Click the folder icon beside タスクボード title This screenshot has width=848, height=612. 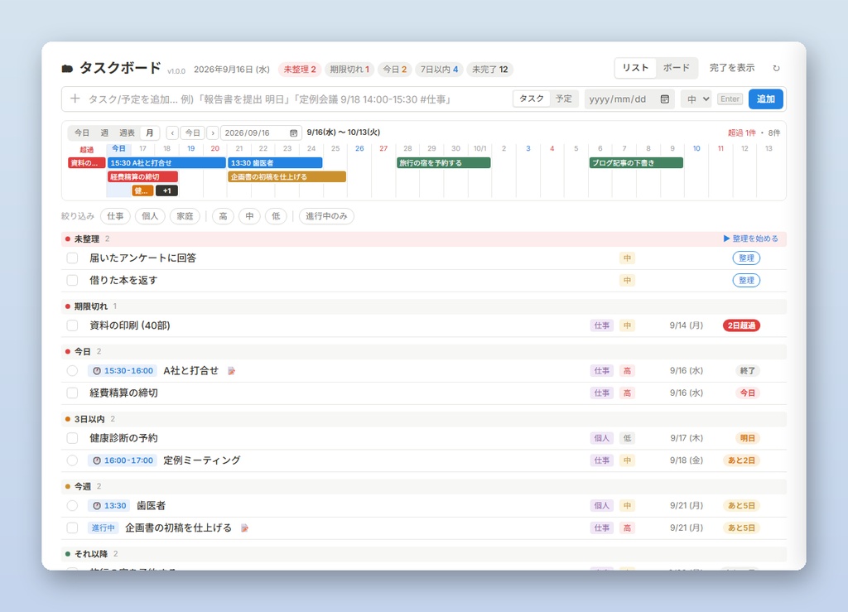pyautogui.click(x=67, y=68)
